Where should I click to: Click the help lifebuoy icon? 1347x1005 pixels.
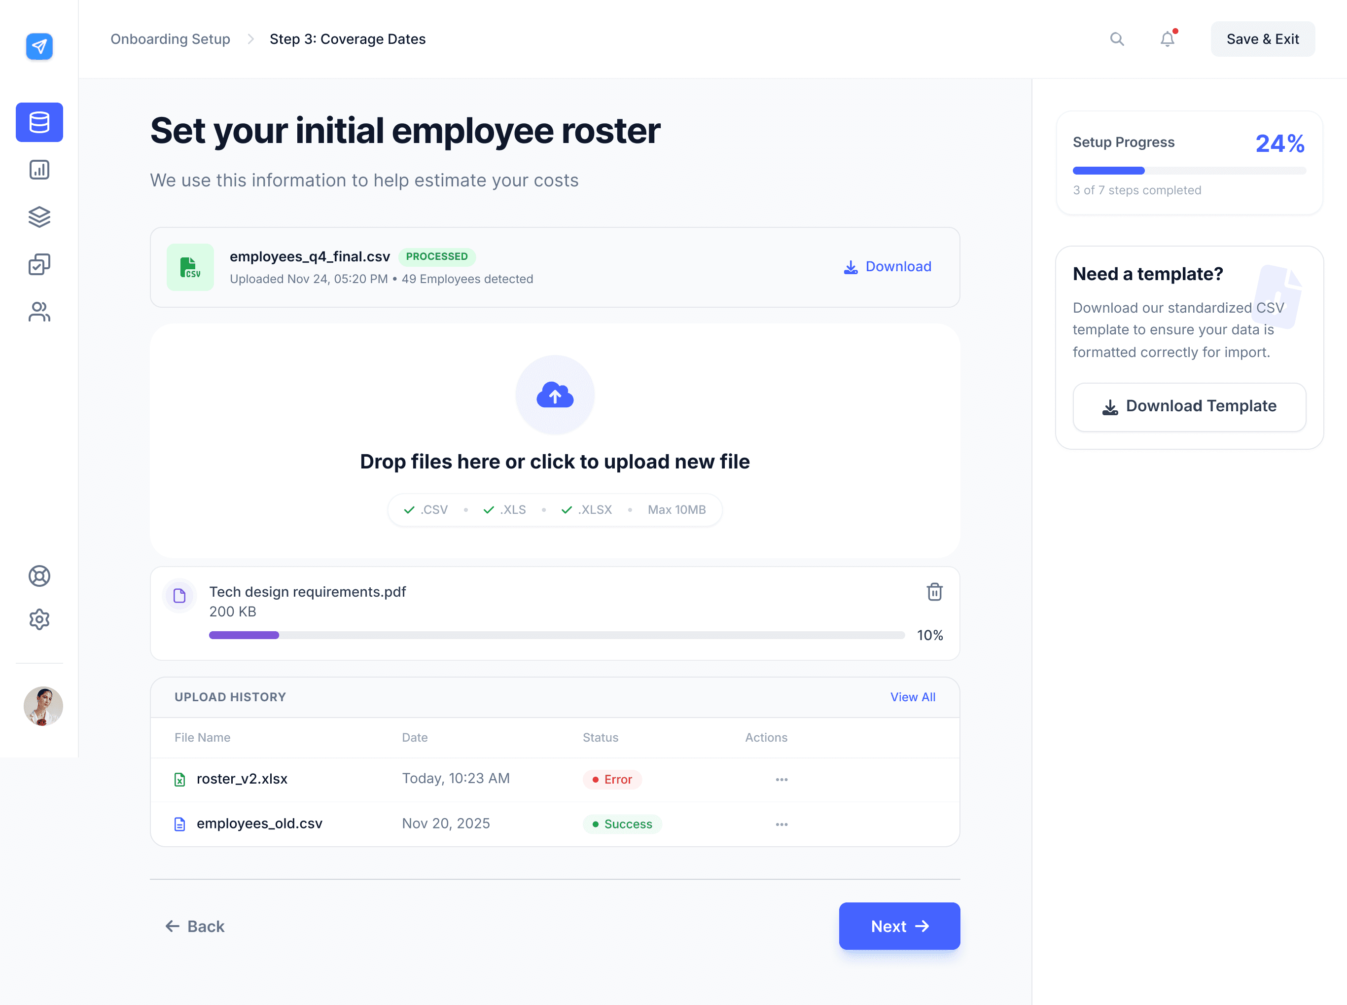pos(39,575)
